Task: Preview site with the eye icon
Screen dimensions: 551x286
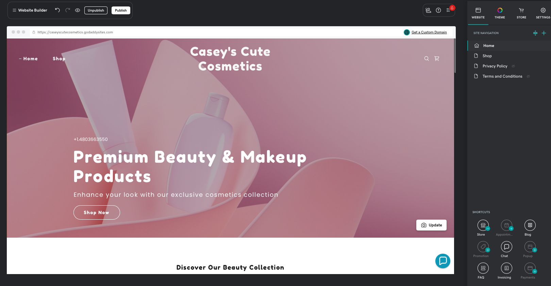Action: coord(78,10)
